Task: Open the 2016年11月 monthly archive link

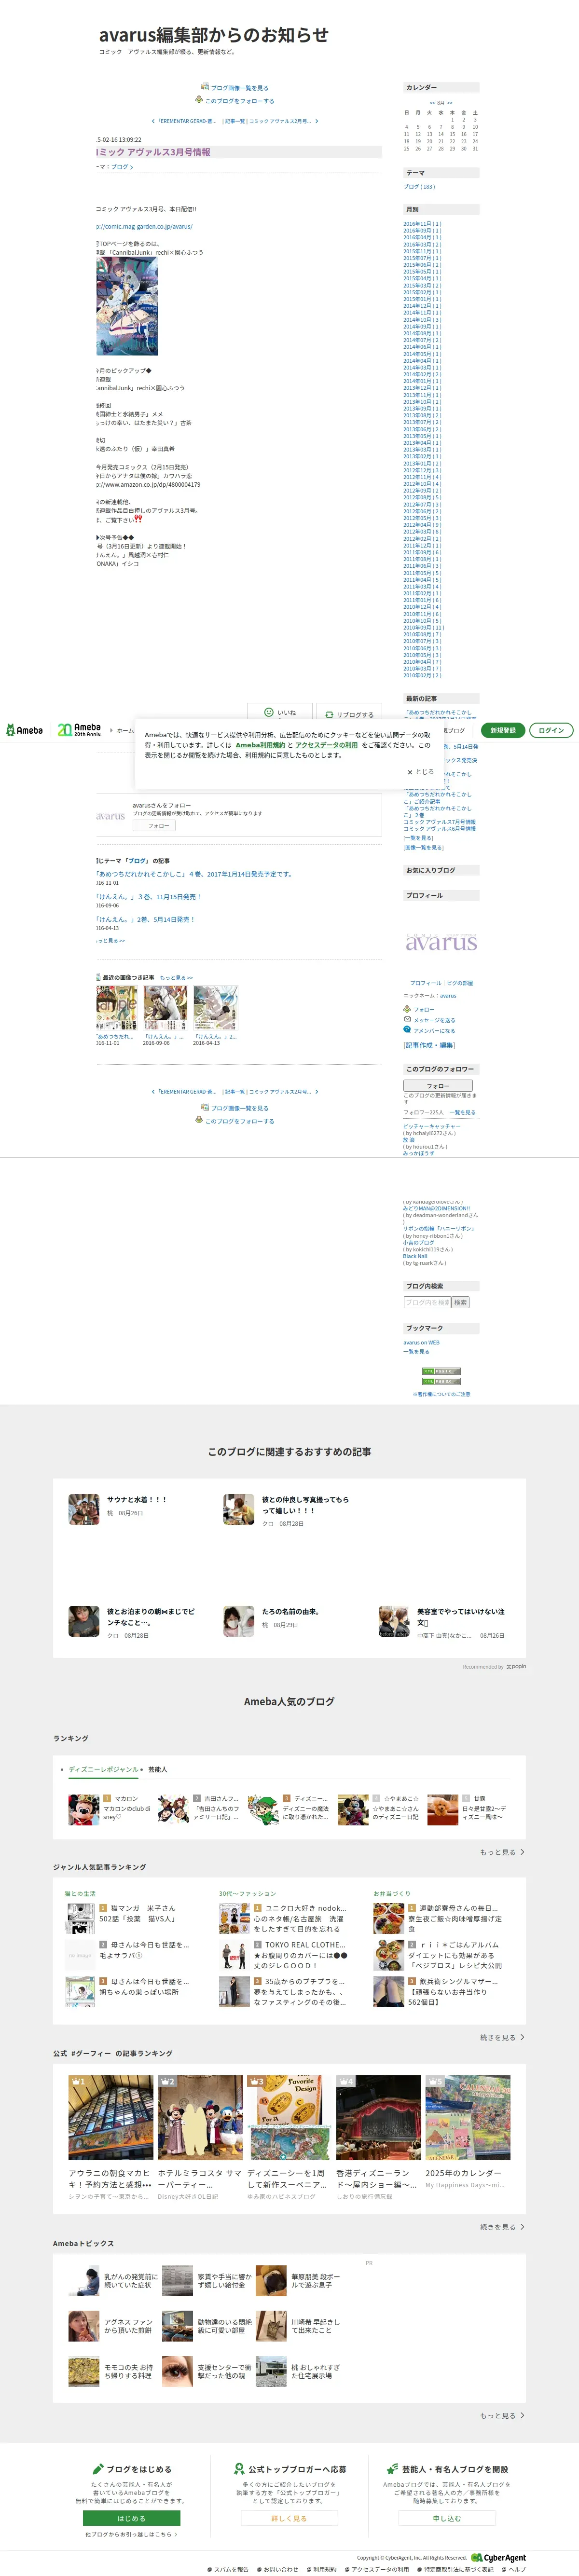Action: tap(422, 224)
